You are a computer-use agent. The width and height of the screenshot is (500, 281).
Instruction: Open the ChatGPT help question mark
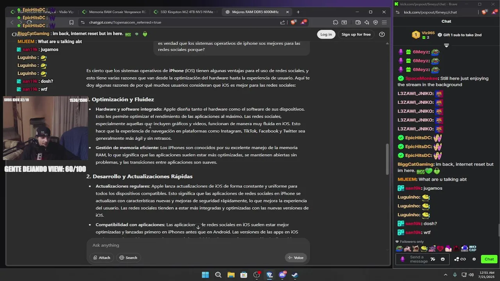pos(382,34)
